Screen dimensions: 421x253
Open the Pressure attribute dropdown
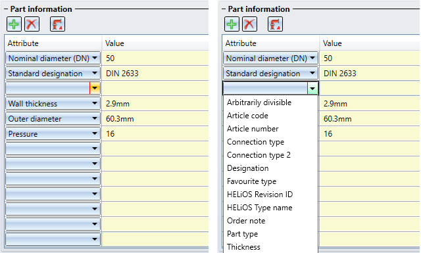click(95, 133)
